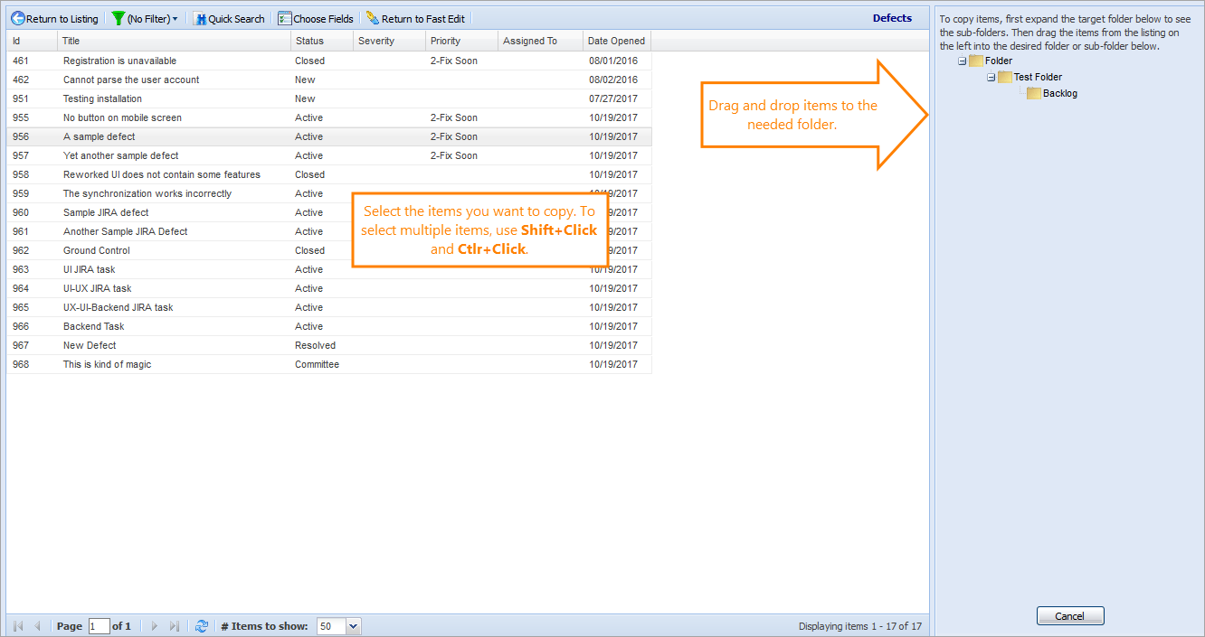Click the root Folder icon in tree
Viewport: 1205px width, 637px height.
tap(976, 61)
